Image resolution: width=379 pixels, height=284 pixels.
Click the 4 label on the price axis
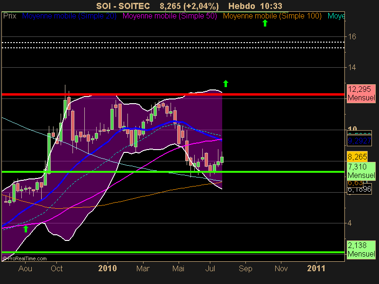click(350, 223)
